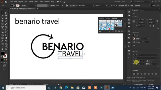Click Transform in control bar

click(137, 5)
